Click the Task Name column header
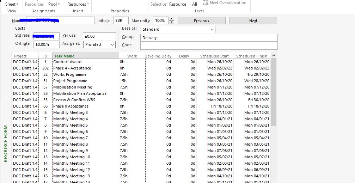The height and width of the screenshot is (183, 355). [86, 56]
